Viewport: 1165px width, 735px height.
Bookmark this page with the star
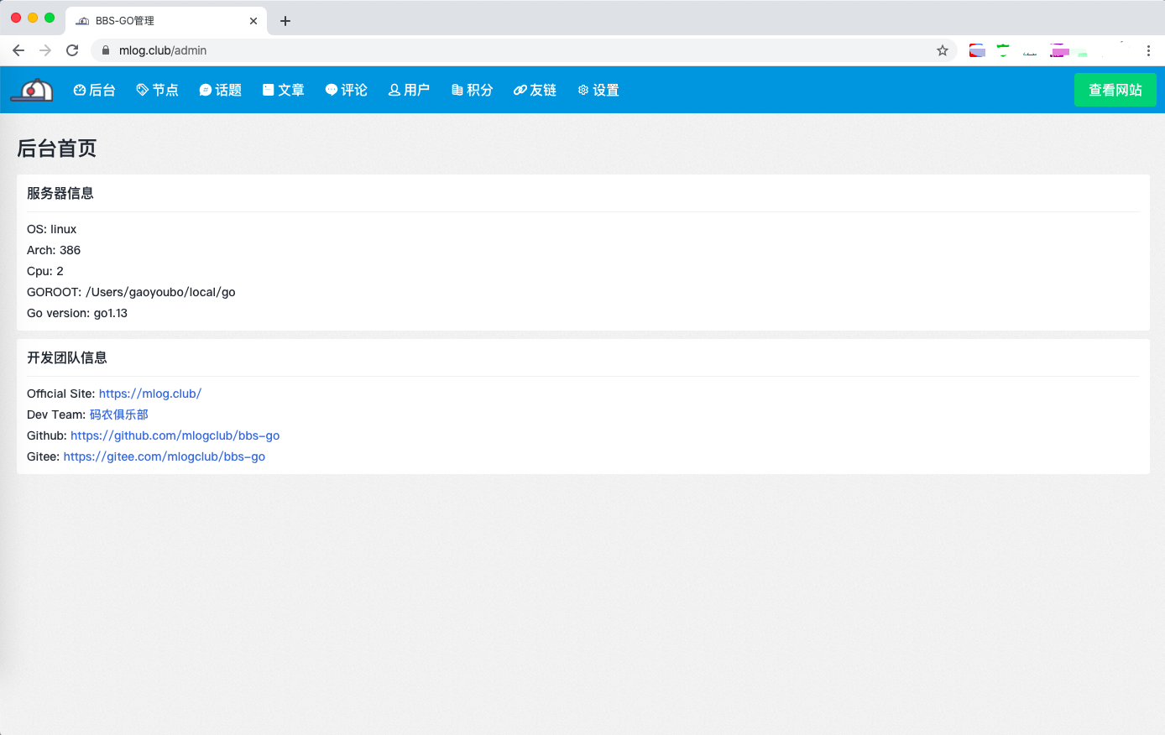[x=943, y=50]
